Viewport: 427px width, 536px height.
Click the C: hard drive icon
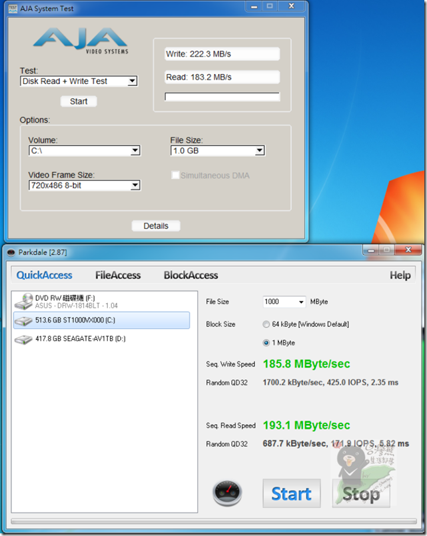click(x=23, y=321)
